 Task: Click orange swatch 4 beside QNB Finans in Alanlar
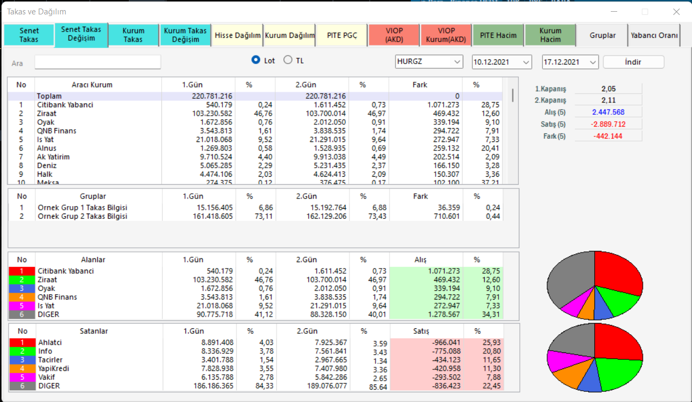pos(21,297)
